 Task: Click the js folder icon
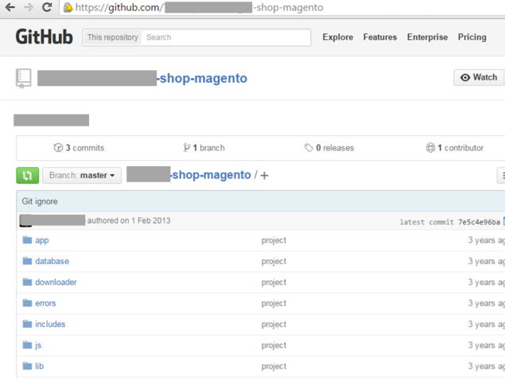coord(27,345)
